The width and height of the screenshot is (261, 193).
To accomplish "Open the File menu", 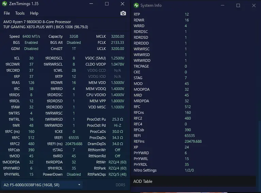I will [7, 13].
